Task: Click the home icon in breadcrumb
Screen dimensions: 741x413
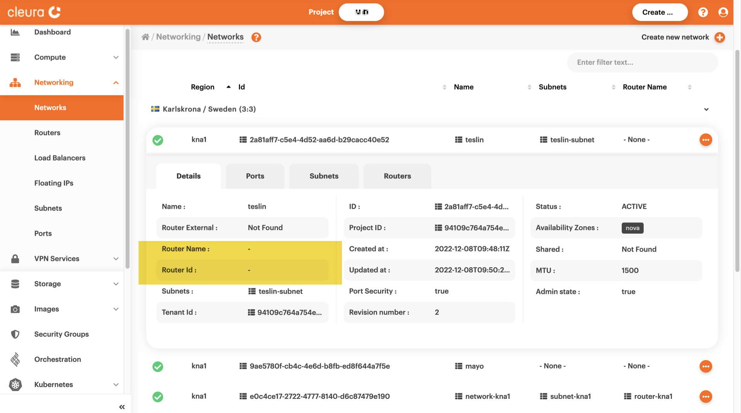Action: point(145,37)
